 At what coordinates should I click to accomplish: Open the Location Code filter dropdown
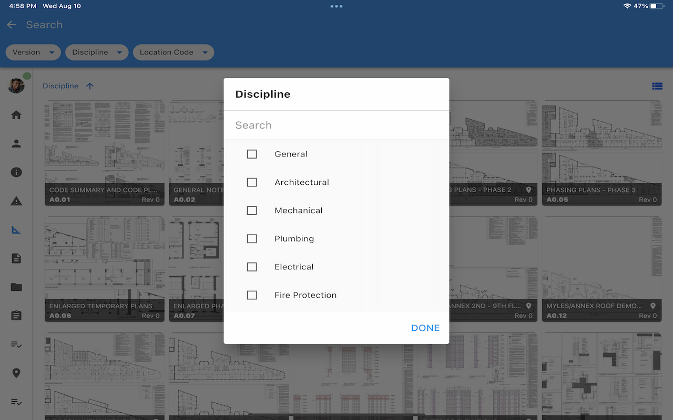(x=174, y=52)
